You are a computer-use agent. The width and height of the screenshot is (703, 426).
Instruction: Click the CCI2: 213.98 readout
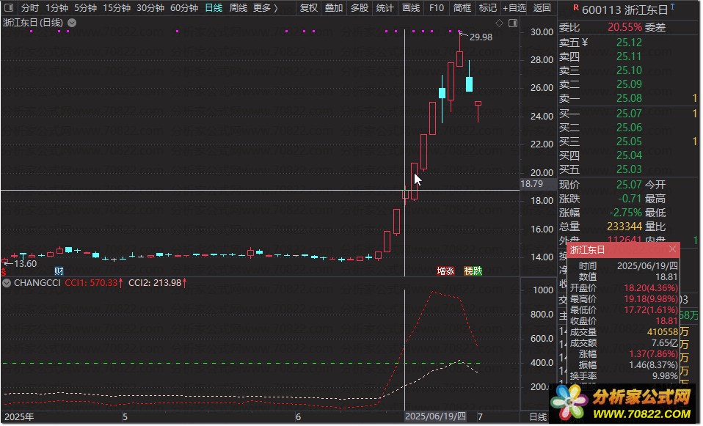coord(157,283)
